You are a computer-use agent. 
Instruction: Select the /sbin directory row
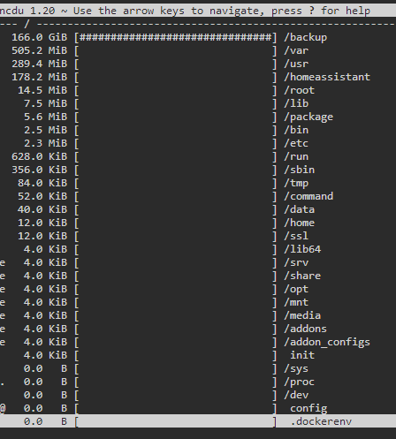click(x=198, y=170)
